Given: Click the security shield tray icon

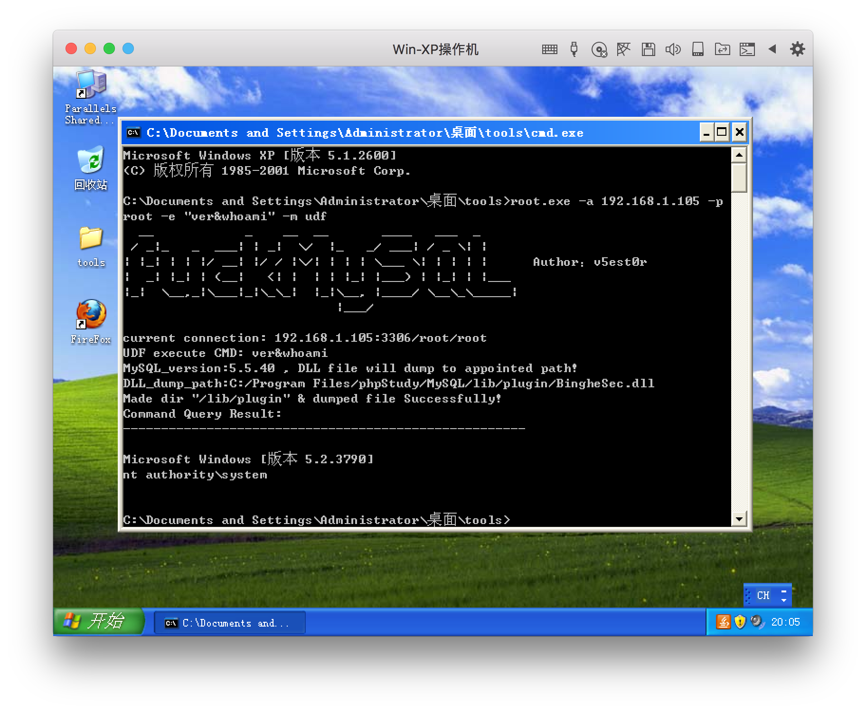Looking at the screenshot, I should coord(740,622).
